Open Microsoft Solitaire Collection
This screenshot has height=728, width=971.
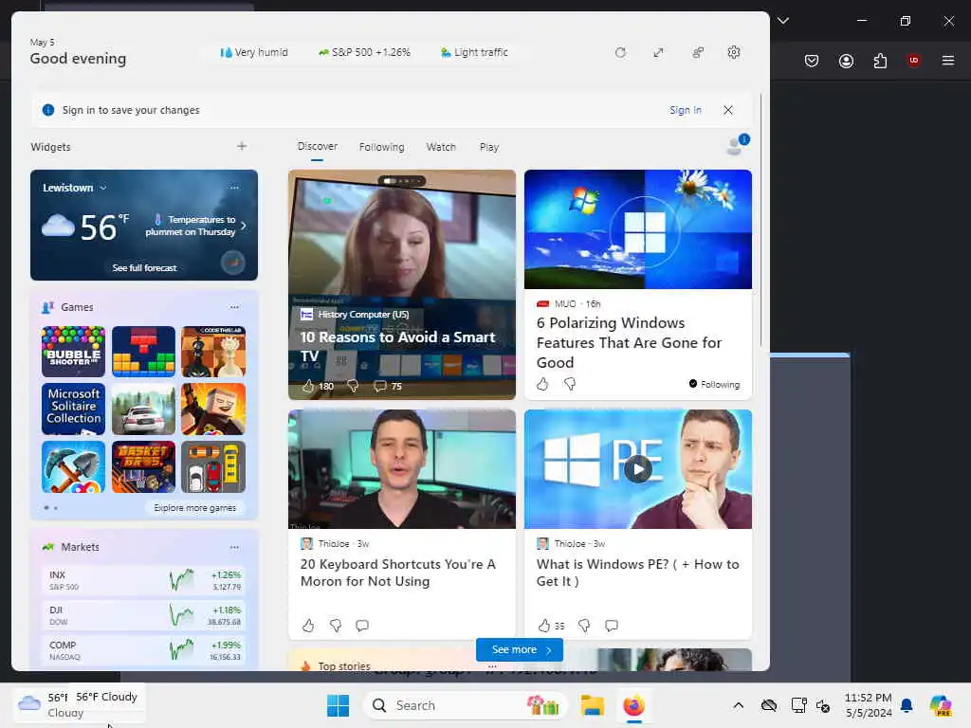tap(73, 409)
